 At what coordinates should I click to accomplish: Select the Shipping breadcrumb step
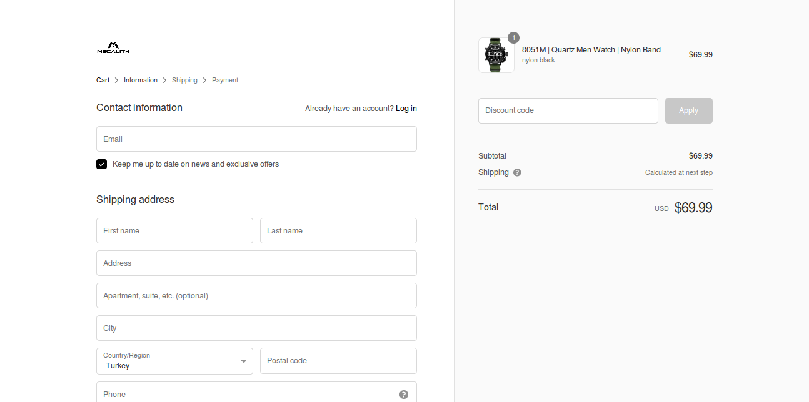(x=184, y=81)
